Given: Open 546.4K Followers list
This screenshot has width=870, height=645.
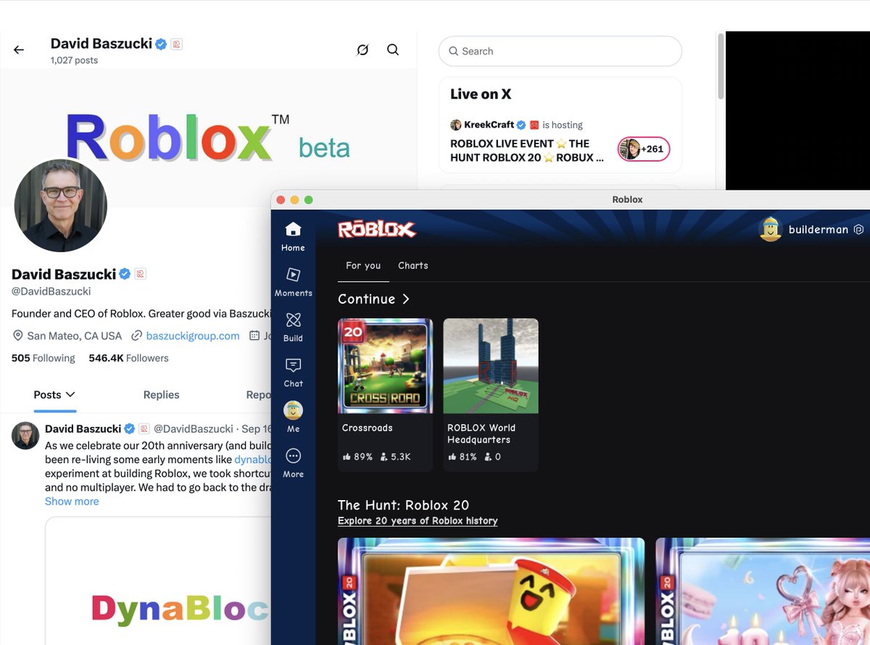Looking at the screenshot, I should 128,358.
